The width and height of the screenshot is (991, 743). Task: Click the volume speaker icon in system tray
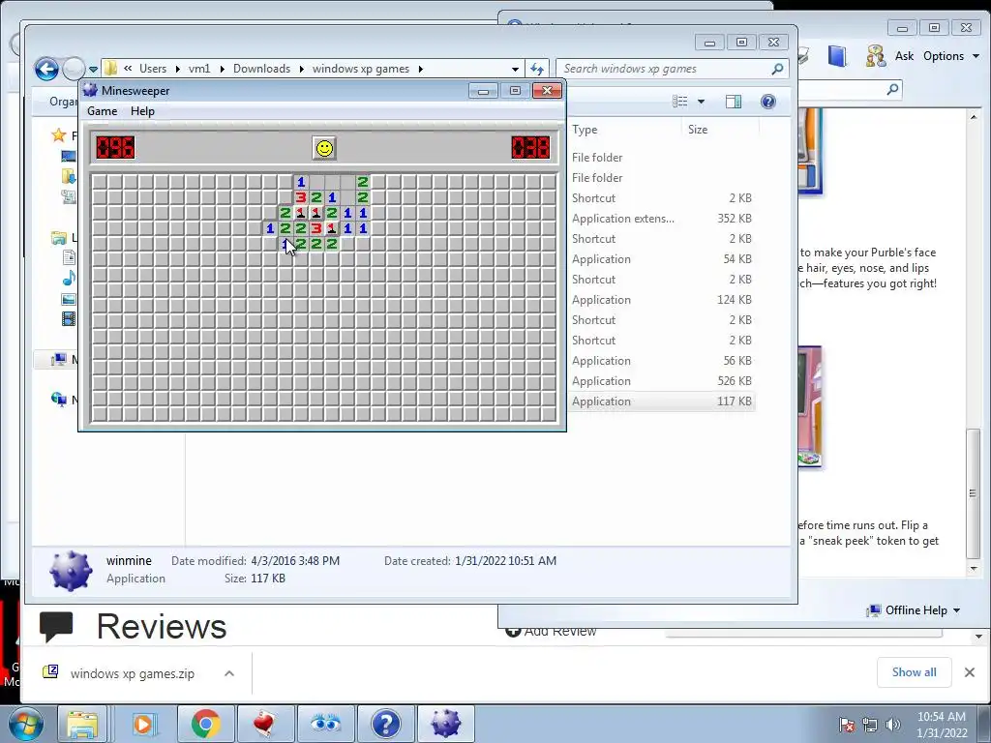pos(892,725)
